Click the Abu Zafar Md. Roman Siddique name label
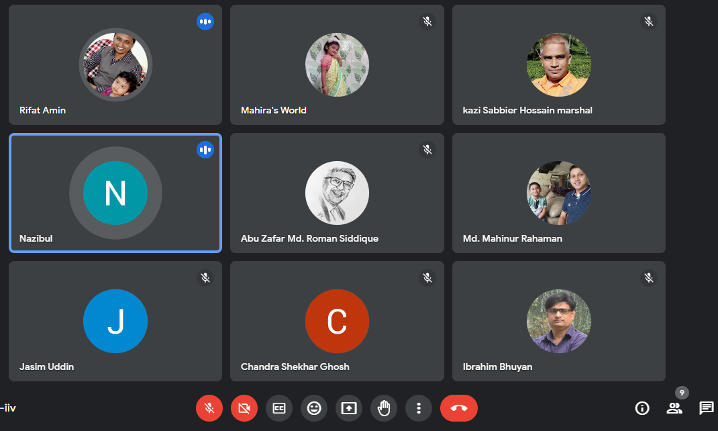Viewport: 718px width, 431px height. (309, 238)
